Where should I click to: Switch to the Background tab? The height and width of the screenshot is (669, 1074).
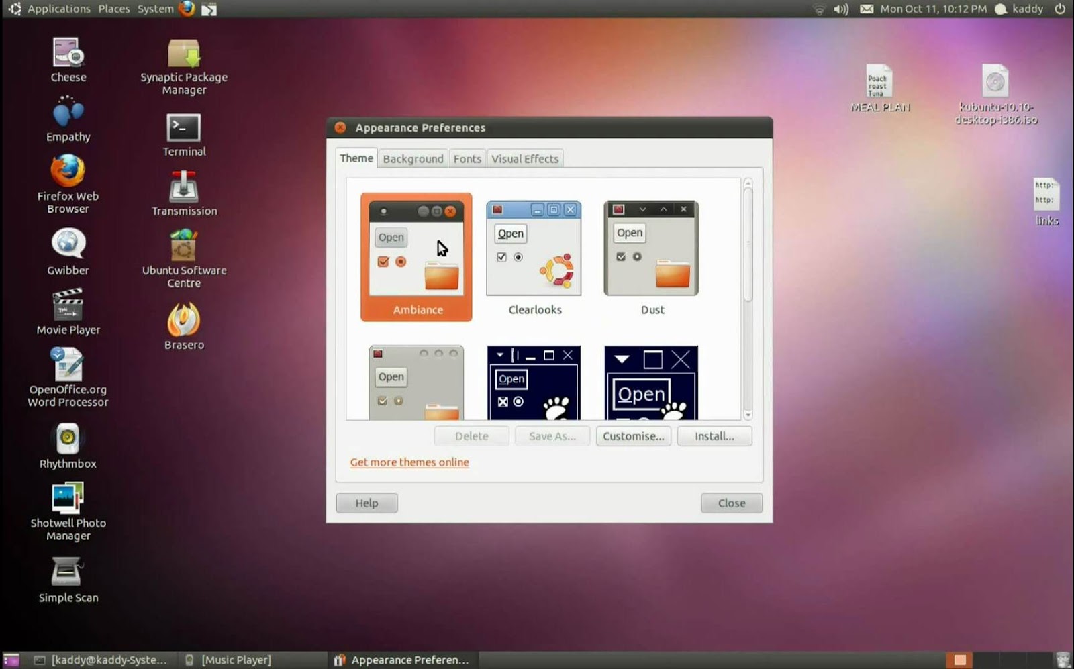[412, 158]
